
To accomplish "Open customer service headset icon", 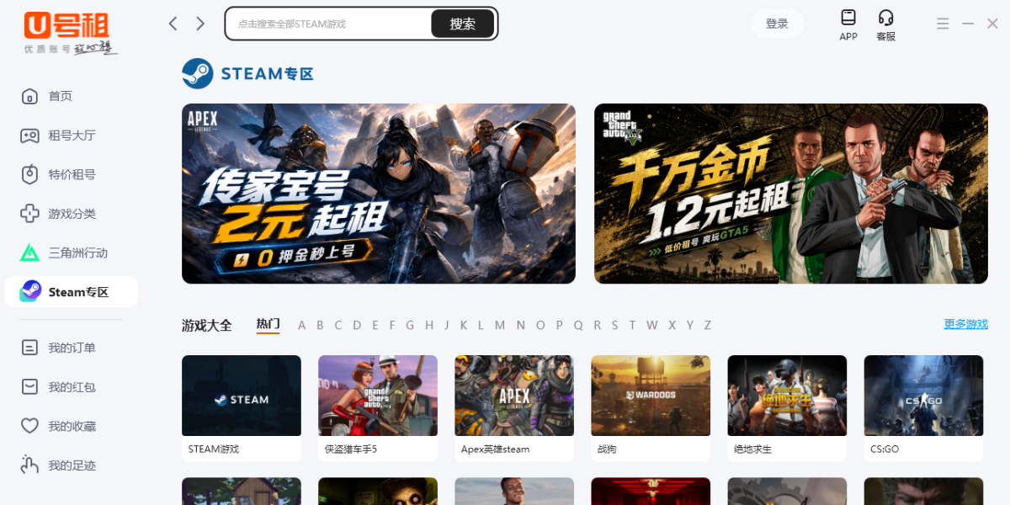I will click(885, 18).
